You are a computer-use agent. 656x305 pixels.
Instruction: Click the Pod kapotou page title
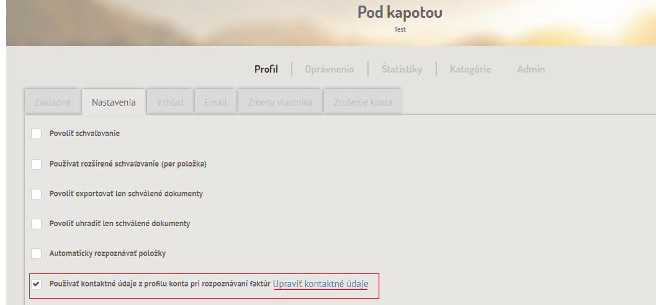[400, 12]
